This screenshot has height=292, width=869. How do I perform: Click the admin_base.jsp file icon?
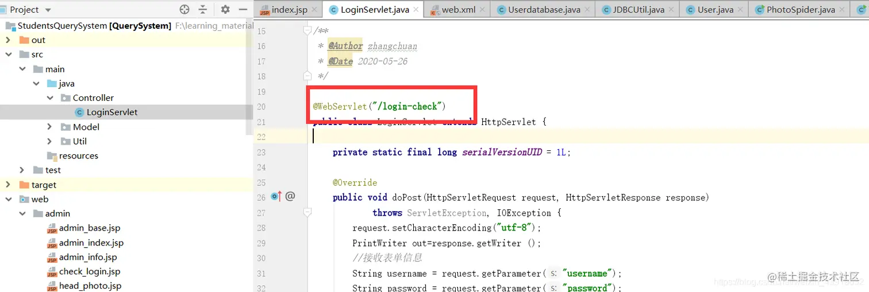click(x=52, y=228)
